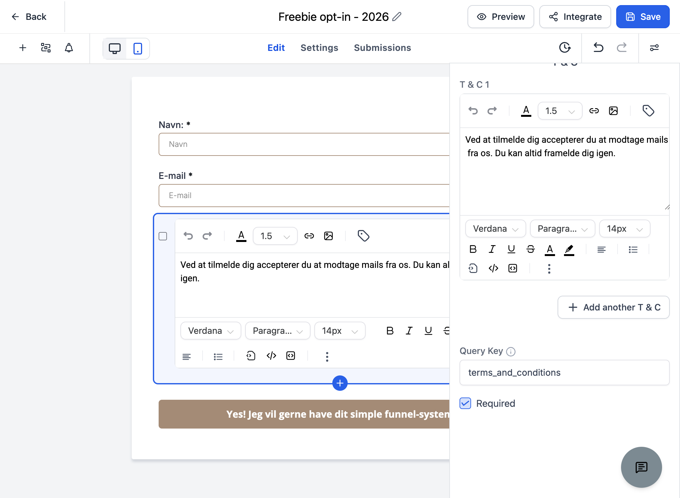Open Verdana font dropdown in canvas editor

tap(211, 331)
